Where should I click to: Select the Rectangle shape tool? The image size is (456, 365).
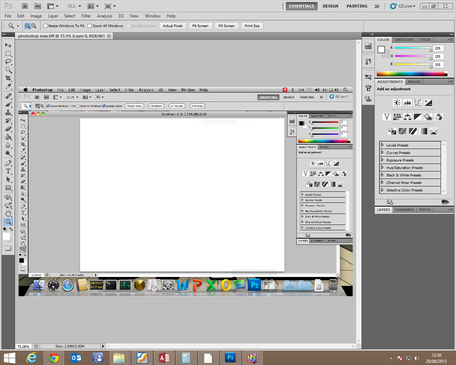pos(8,188)
